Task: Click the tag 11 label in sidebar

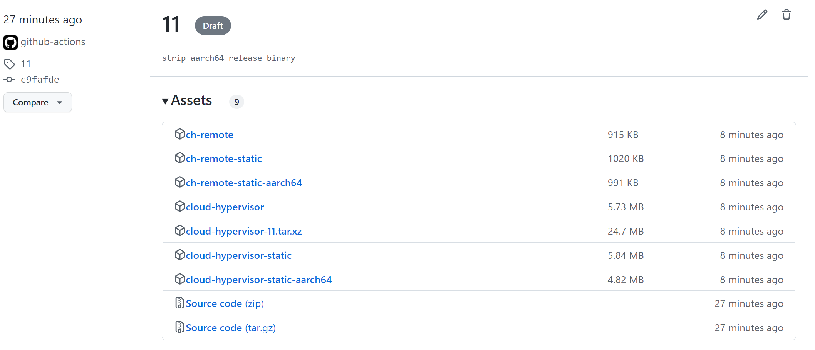Action: 26,63
